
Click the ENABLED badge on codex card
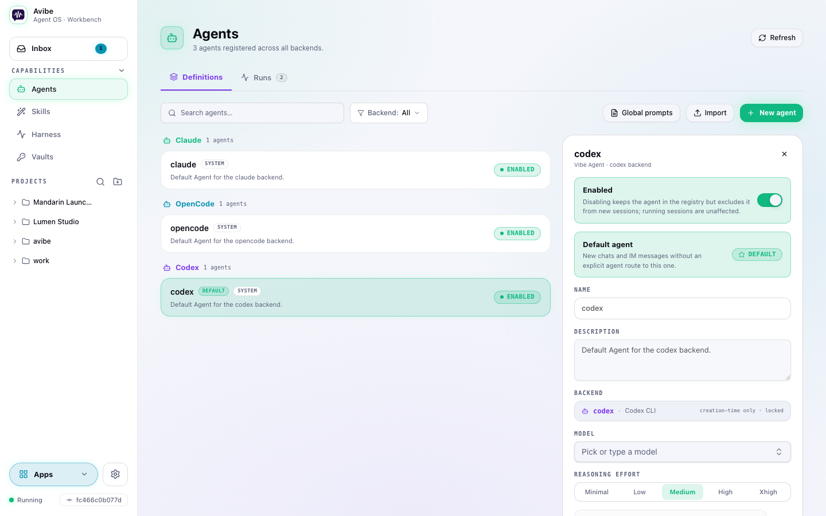pyautogui.click(x=517, y=297)
